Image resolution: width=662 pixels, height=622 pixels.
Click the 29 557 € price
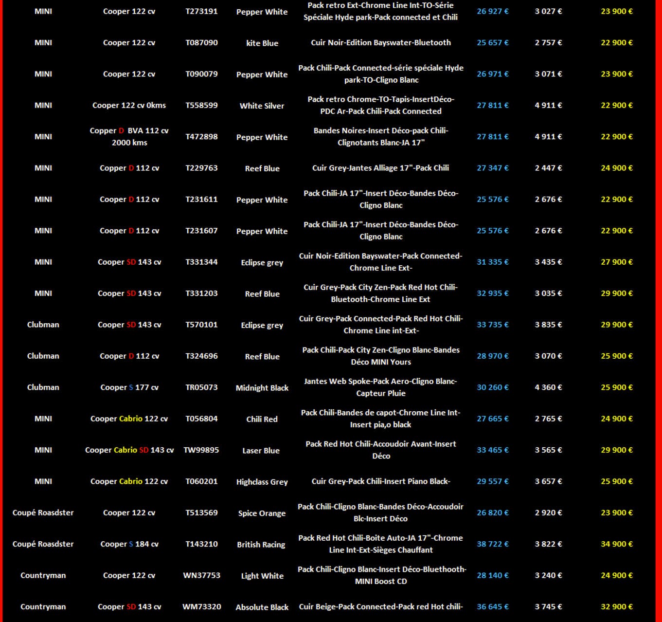tap(492, 481)
